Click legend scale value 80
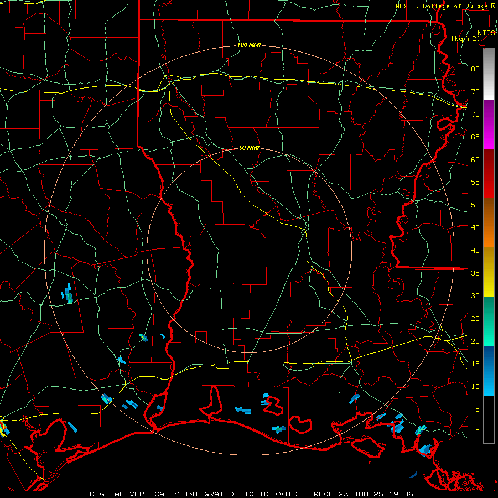This screenshot has width=498, height=498. point(475,69)
